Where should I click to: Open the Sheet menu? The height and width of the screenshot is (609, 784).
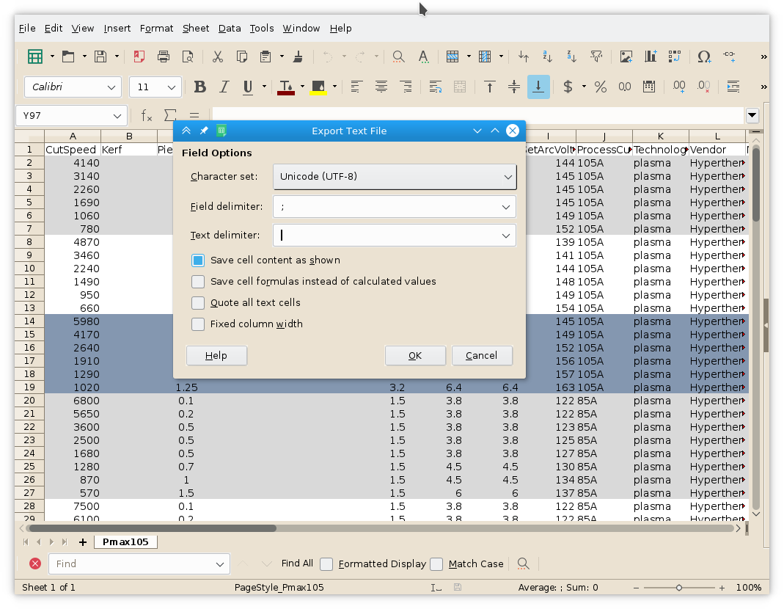click(x=196, y=29)
